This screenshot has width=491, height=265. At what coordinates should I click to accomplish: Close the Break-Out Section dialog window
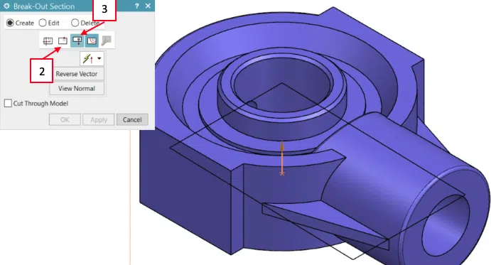point(148,6)
